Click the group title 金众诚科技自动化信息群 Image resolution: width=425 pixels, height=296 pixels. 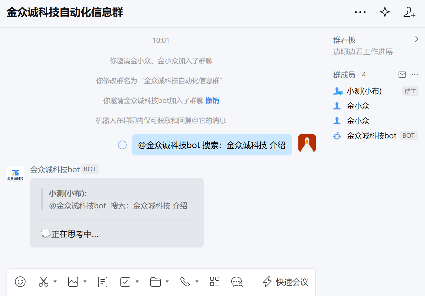click(65, 12)
